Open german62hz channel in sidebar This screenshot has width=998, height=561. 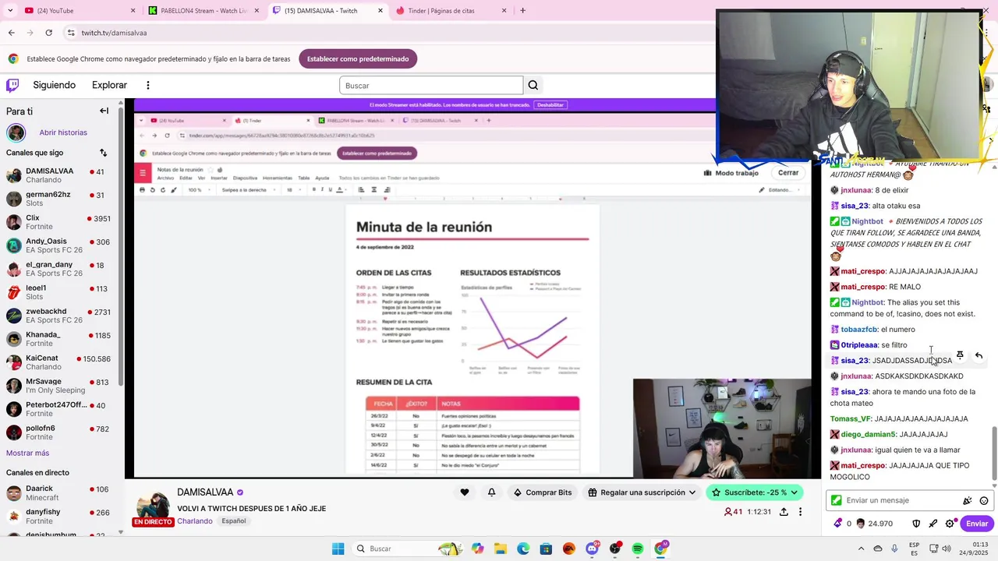58,199
